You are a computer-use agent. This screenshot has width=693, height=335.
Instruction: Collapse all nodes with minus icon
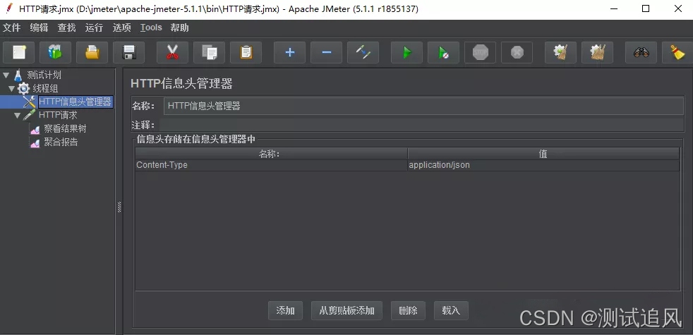[x=326, y=53]
